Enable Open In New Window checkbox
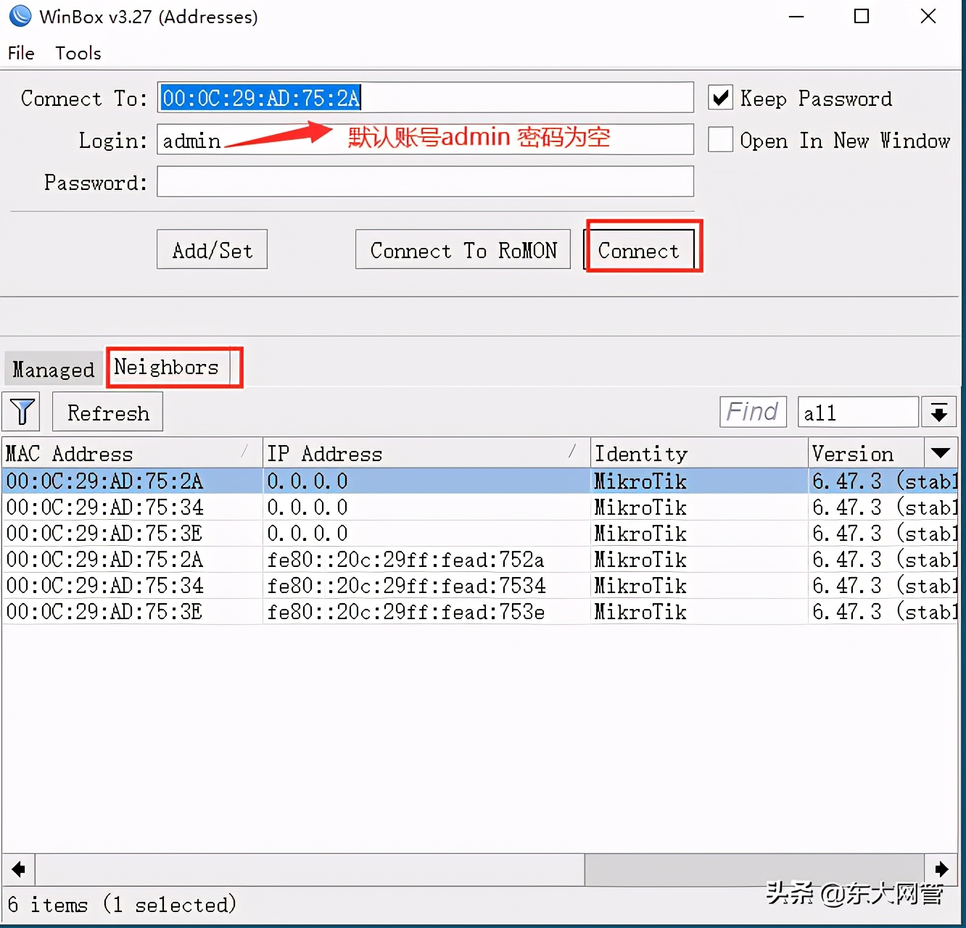This screenshot has height=928, width=966. point(720,139)
